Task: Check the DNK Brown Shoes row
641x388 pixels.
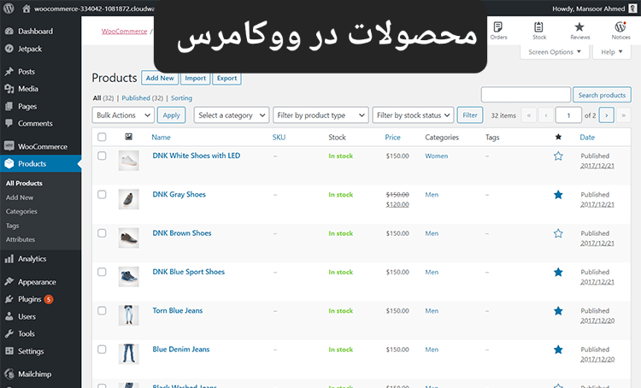Action: click(102, 233)
